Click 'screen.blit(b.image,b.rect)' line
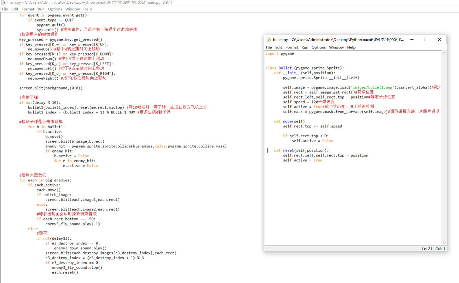459x283 pixels. [x=75, y=141]
